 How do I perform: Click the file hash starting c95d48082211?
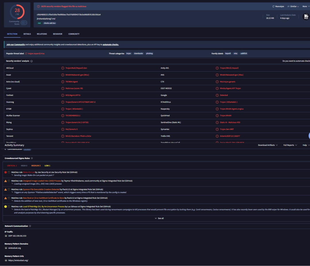69,15
